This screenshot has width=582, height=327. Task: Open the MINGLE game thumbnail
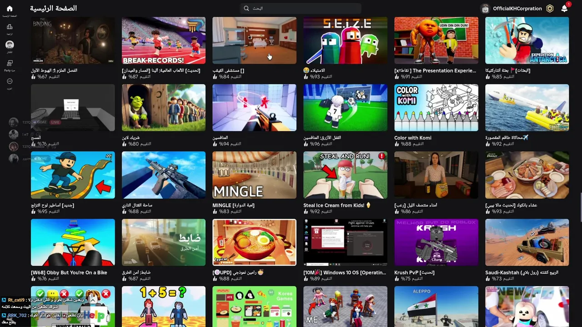coord(255,175)
